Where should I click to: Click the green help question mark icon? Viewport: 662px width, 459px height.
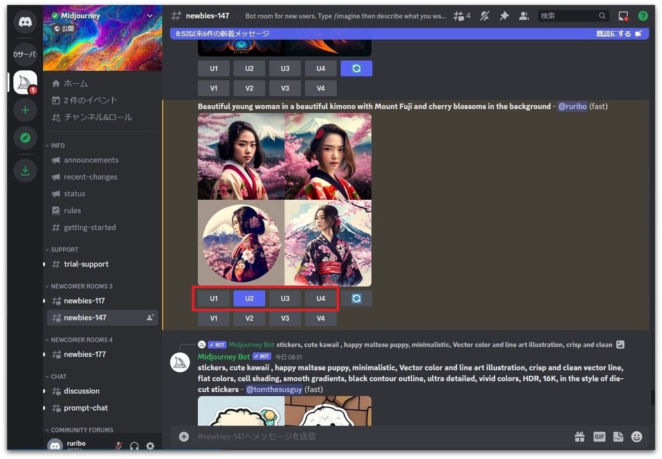click(643, 16)
